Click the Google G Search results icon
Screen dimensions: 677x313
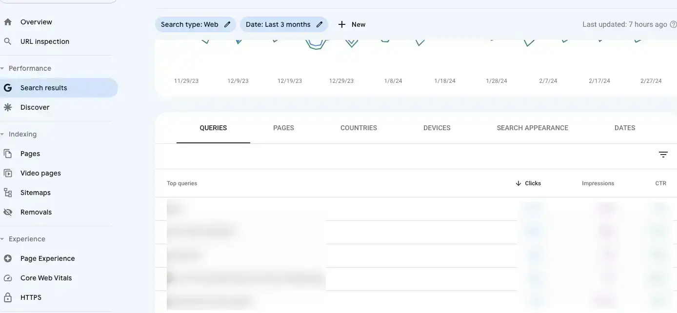(8, 88)
